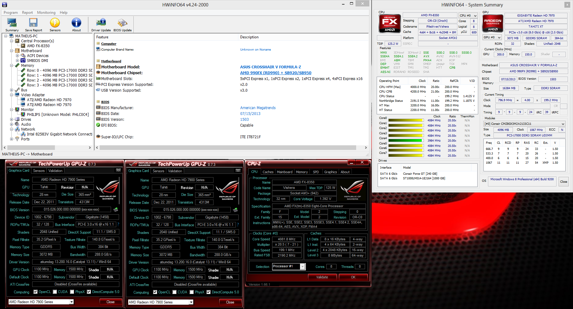Toggle OpenCL checkbox in right GPU-Z
This screenshot has height=309, width=573.
tap(155, 292)
